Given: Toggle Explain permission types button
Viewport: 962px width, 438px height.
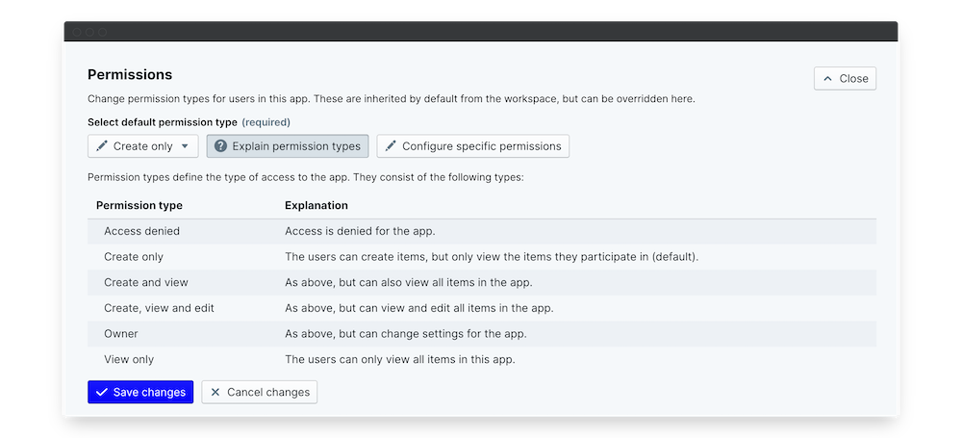Looking at the screenshot, I should (287, 146).
